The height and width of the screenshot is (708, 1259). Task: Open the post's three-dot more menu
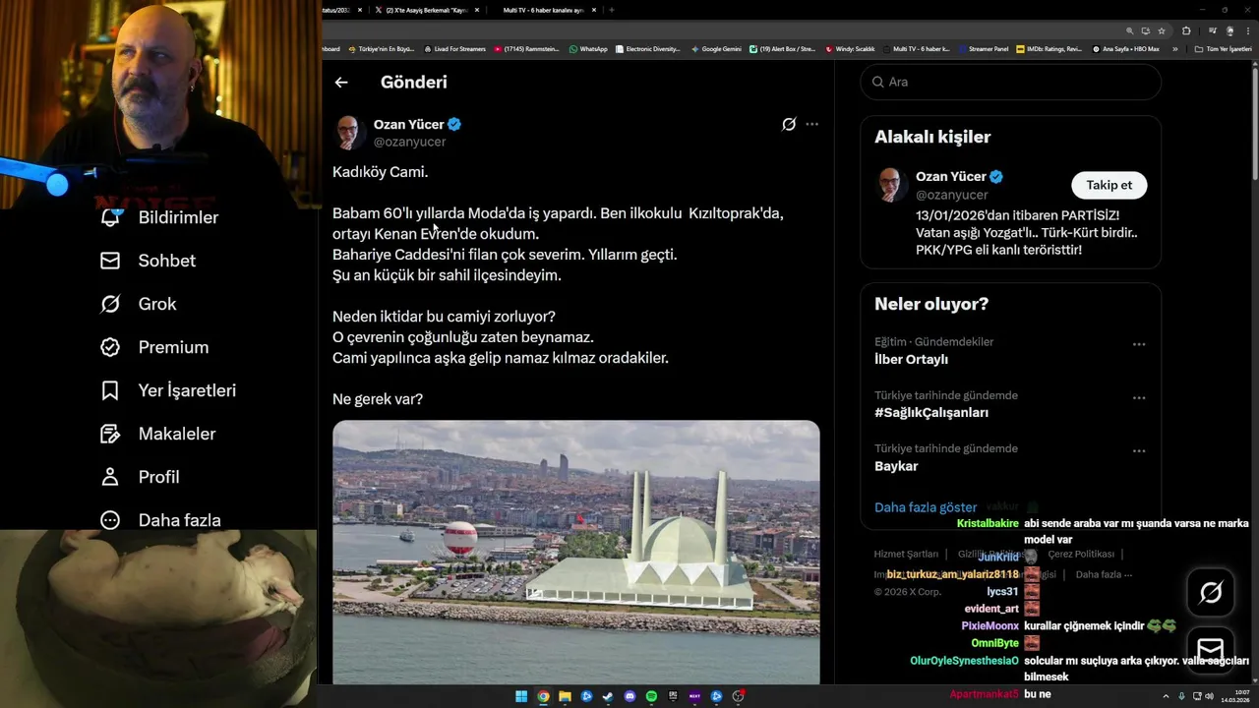[811, 124]
